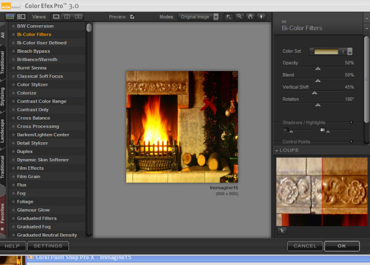Expand the Control Points section
This screenshot has width=370, height=265.
click(351, 141)
